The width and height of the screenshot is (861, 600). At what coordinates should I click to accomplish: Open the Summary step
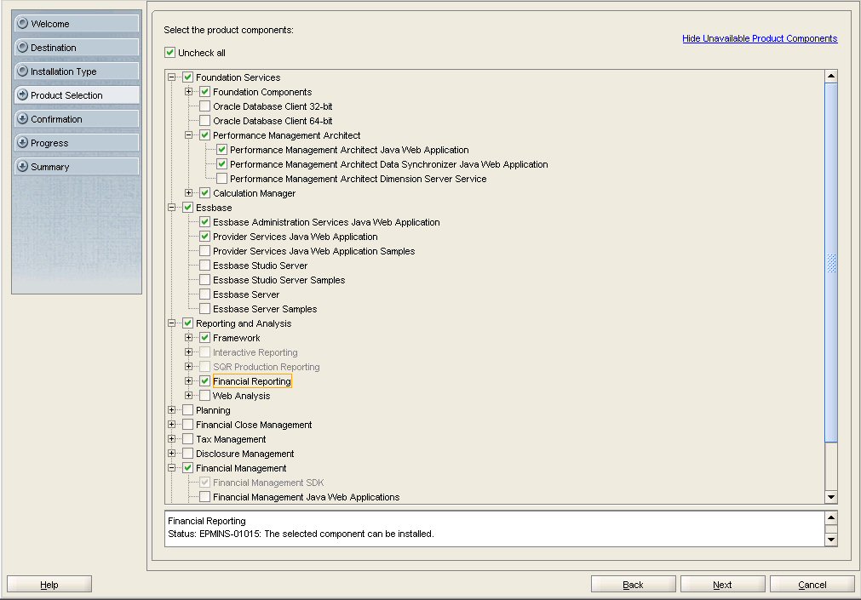[77, 166]
